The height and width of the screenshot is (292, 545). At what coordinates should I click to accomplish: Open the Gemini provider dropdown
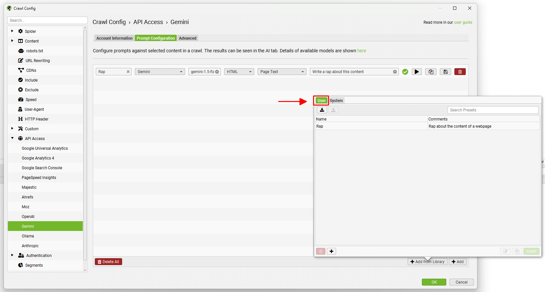click(x=160, y=72)
